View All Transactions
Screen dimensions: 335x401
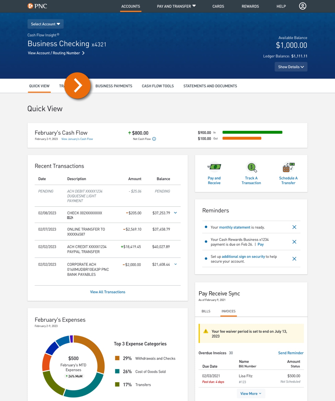pyautogui.click(x=107, y=292)
